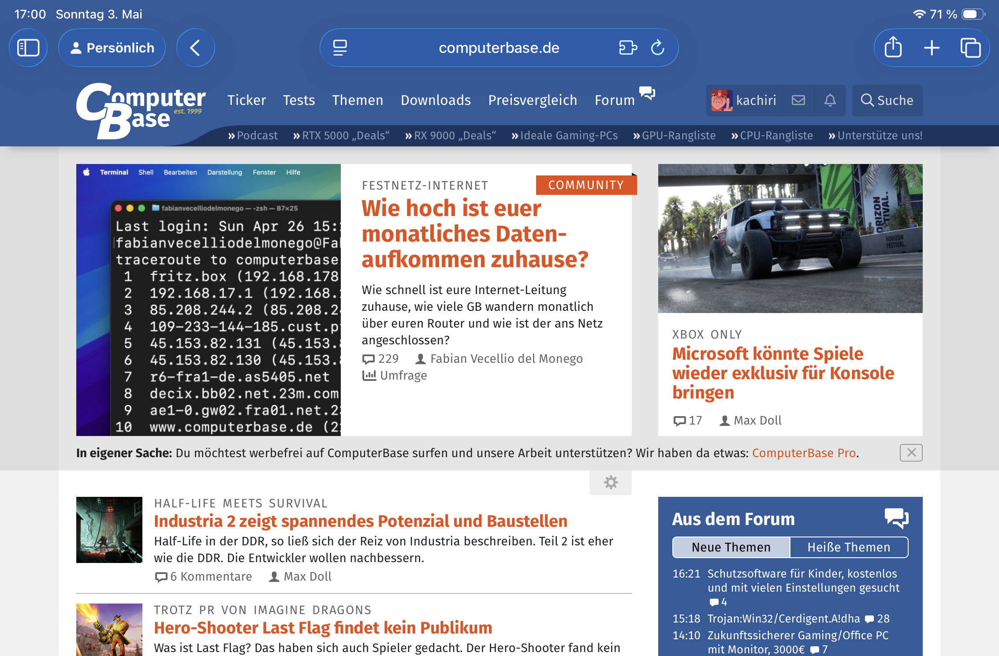Select the Neue Themen tab

coord(731,547)
